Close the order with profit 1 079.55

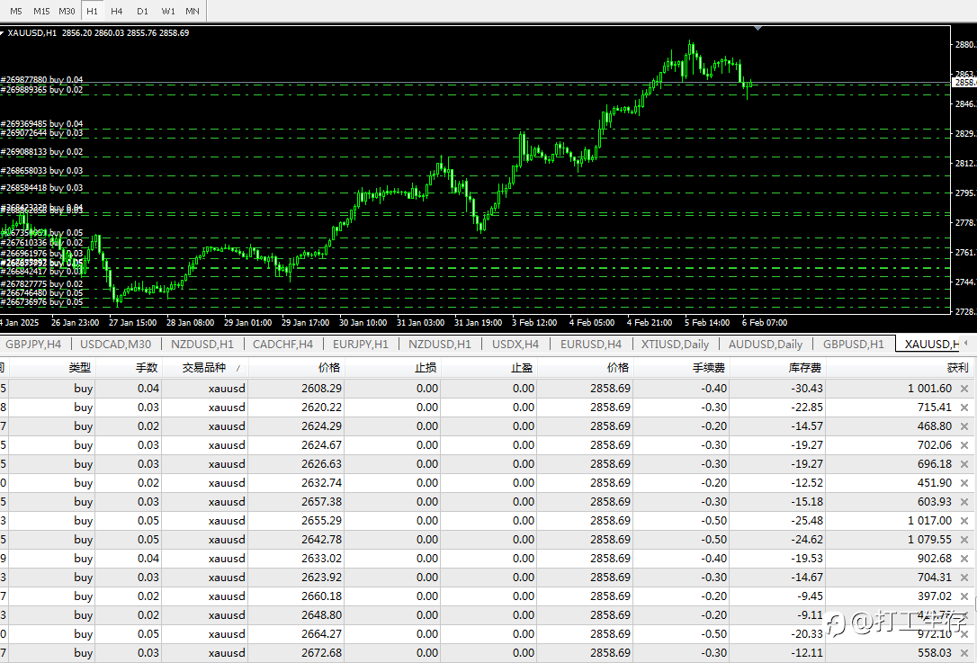964,540
